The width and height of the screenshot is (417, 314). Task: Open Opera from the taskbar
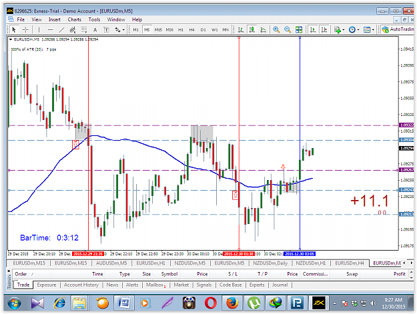210,303
